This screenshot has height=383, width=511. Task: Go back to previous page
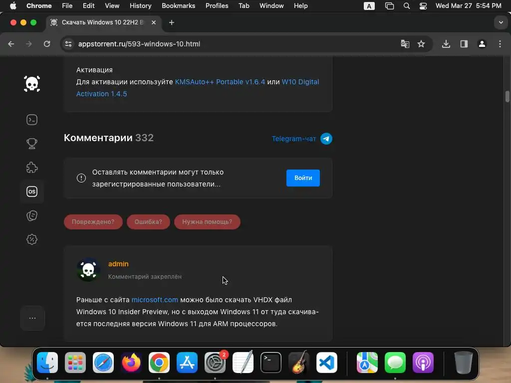pyautogui.click(x=11, y=44)
